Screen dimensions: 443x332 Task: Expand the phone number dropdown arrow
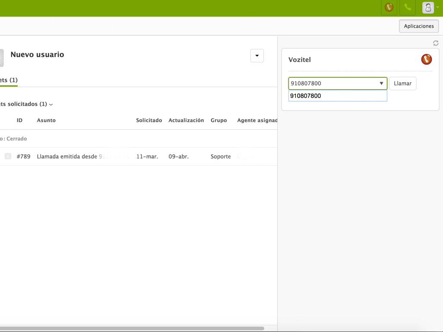coord(381,83)
